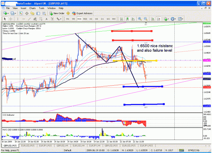Viewport: 212px width, 153px height.
Task: Open the Navigator panel with star folder
Action: [x=32, y=13]
